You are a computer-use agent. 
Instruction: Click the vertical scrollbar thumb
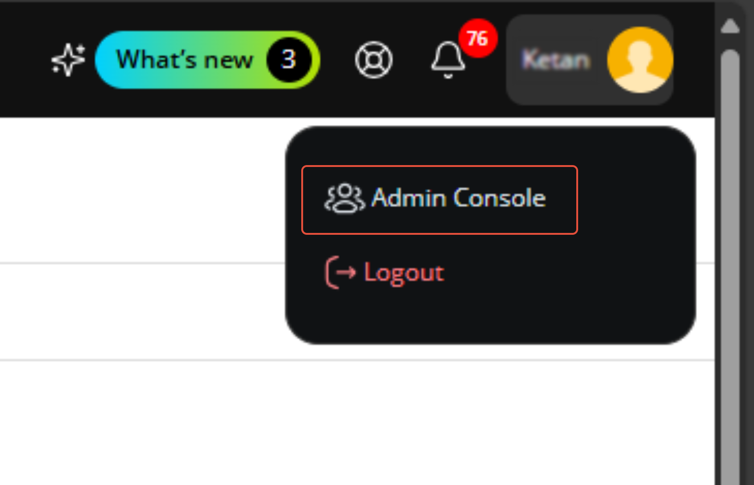[730, 267]
